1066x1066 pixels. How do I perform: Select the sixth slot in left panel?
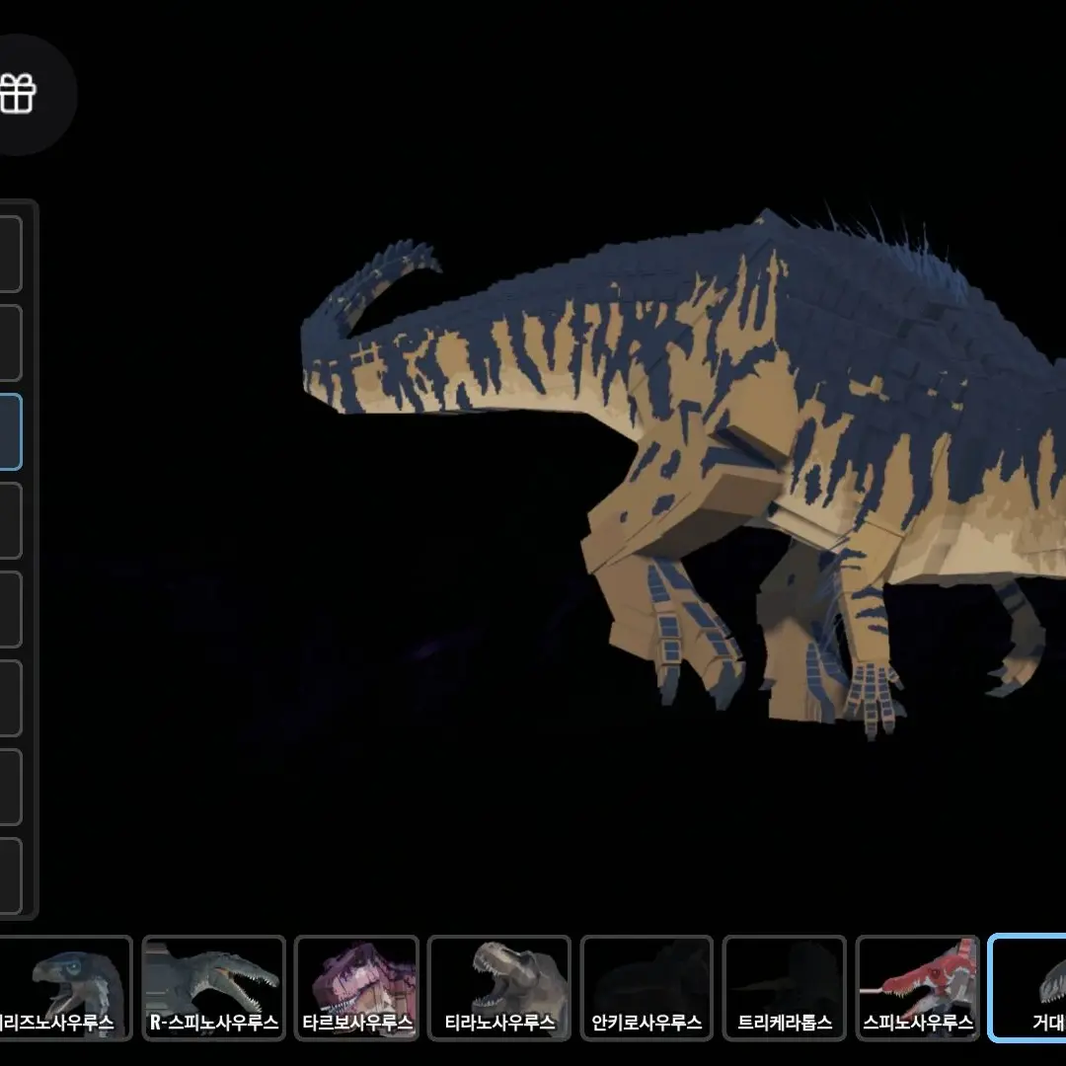pos(10,698)
